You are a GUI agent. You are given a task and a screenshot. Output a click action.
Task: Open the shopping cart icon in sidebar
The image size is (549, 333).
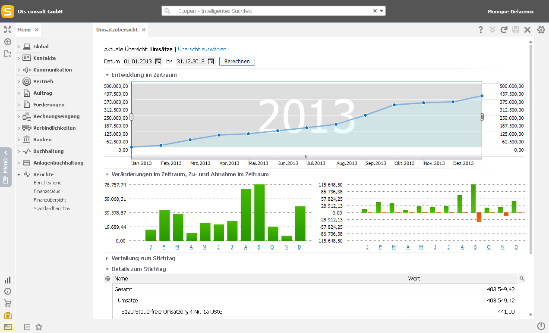coord(7,303)
